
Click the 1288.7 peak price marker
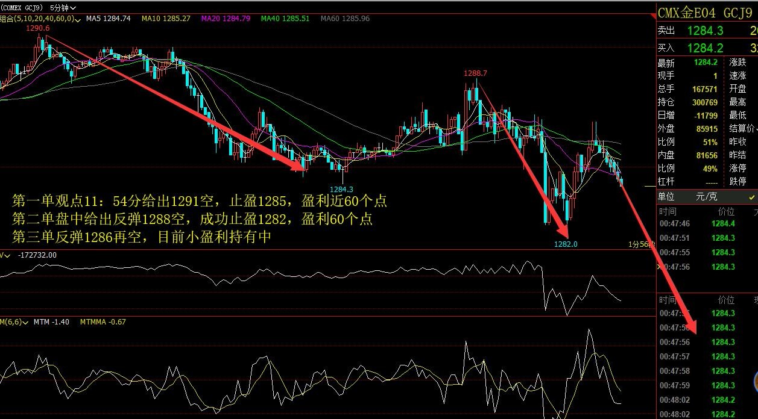(x=475, y=73)
